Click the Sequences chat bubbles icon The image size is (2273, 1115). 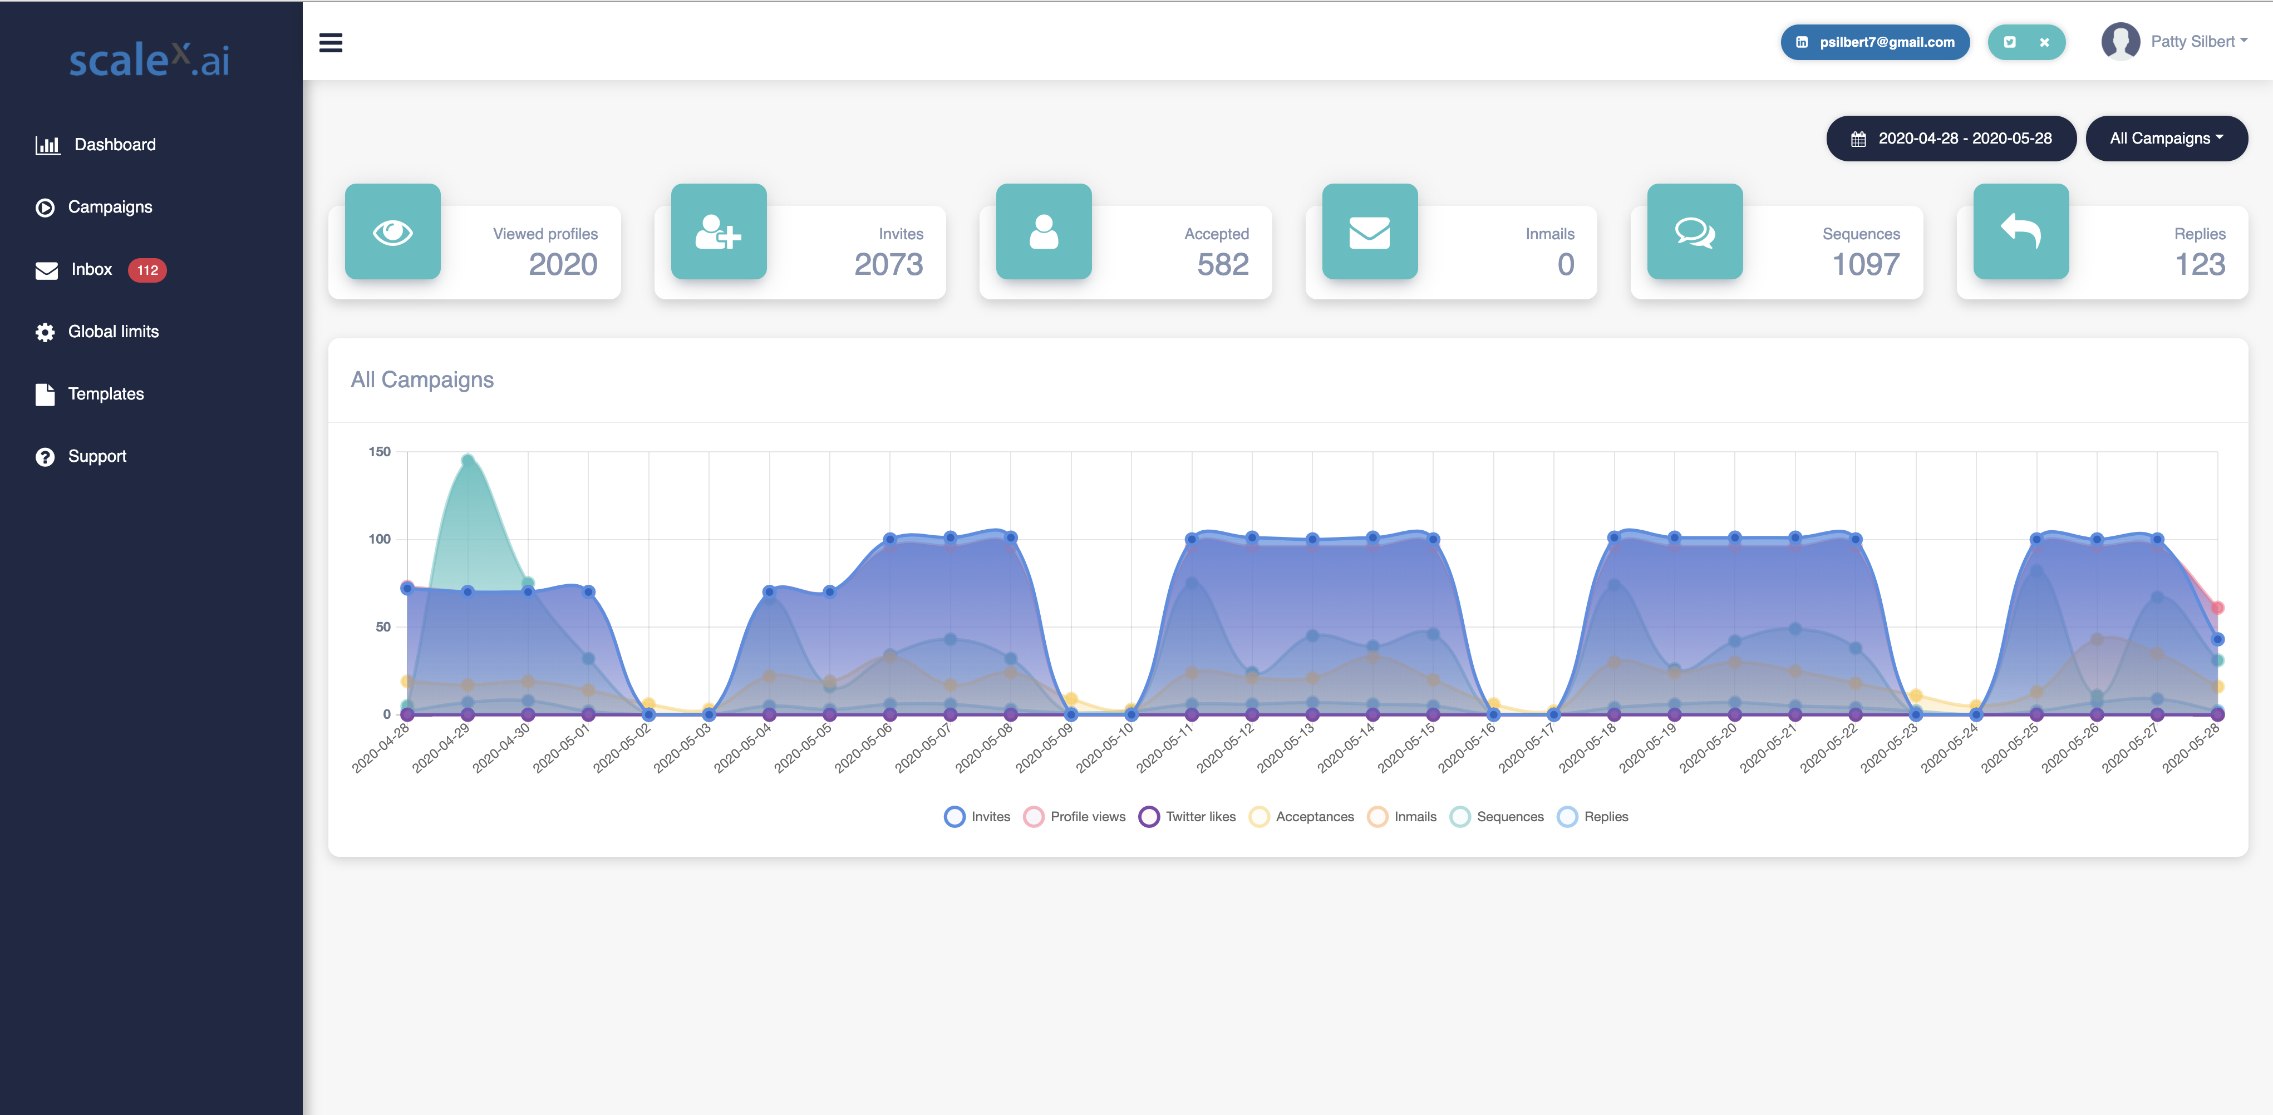click(1694, 232)
